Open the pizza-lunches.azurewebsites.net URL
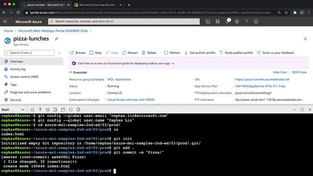 [262, 79]
